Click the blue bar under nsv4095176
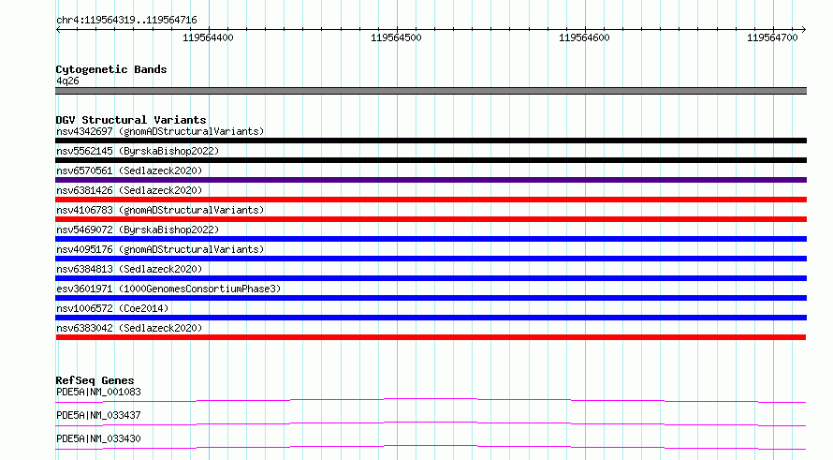833x460 pixels. 431,259
